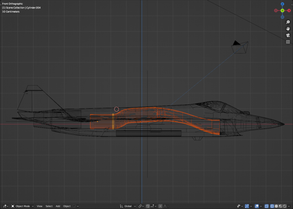Open the Global transform orientation dropdown
The image size is (293, 209).
(x=128, y=206)
